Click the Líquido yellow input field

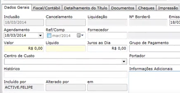[x=66, y=49]
